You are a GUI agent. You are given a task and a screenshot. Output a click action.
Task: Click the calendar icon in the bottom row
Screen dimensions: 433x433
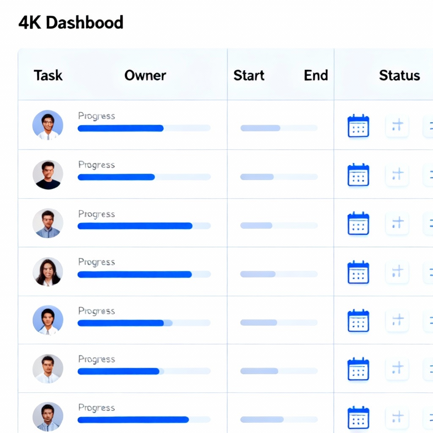(x=358, y=417)
